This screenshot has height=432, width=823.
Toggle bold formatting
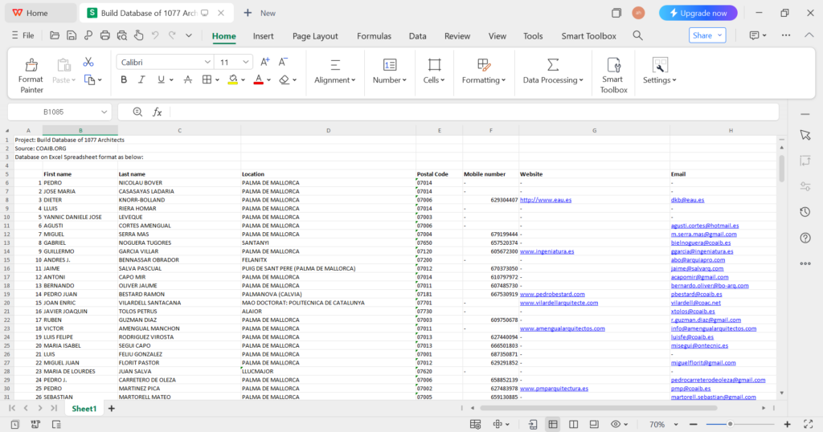(x=124, y=79)
